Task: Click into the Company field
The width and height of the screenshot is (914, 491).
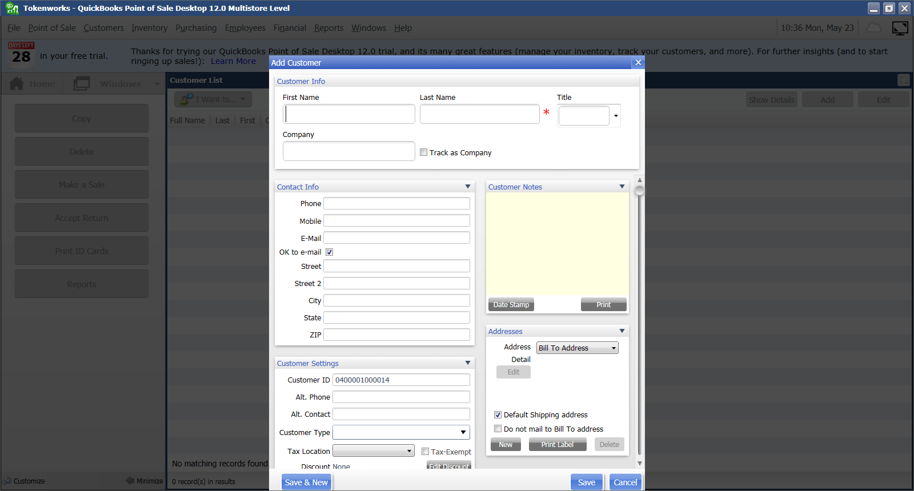Action: pyautogui.click(x=349, y=151)
